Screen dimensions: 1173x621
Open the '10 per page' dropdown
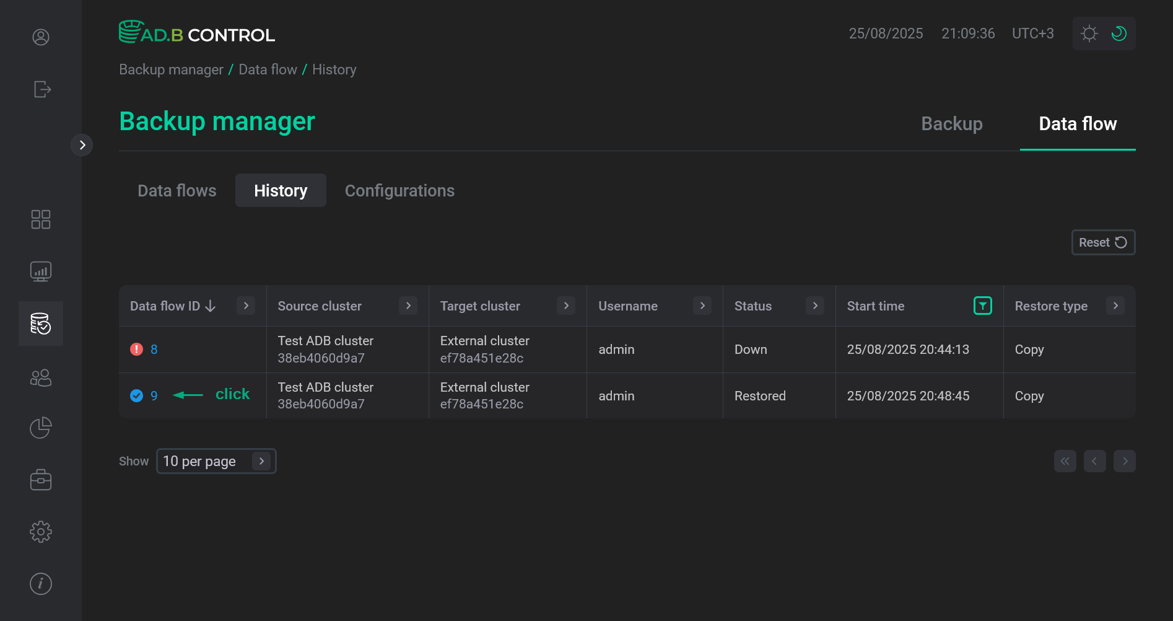coord(216,461)
